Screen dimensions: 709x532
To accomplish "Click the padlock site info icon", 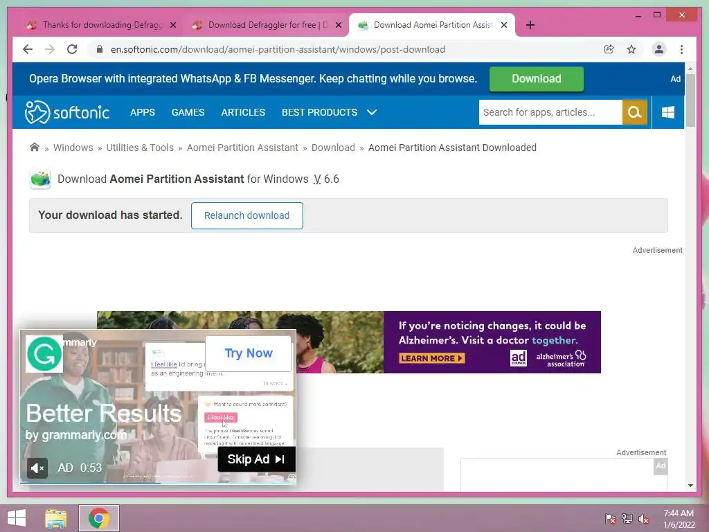I will [x=100, y=49].
